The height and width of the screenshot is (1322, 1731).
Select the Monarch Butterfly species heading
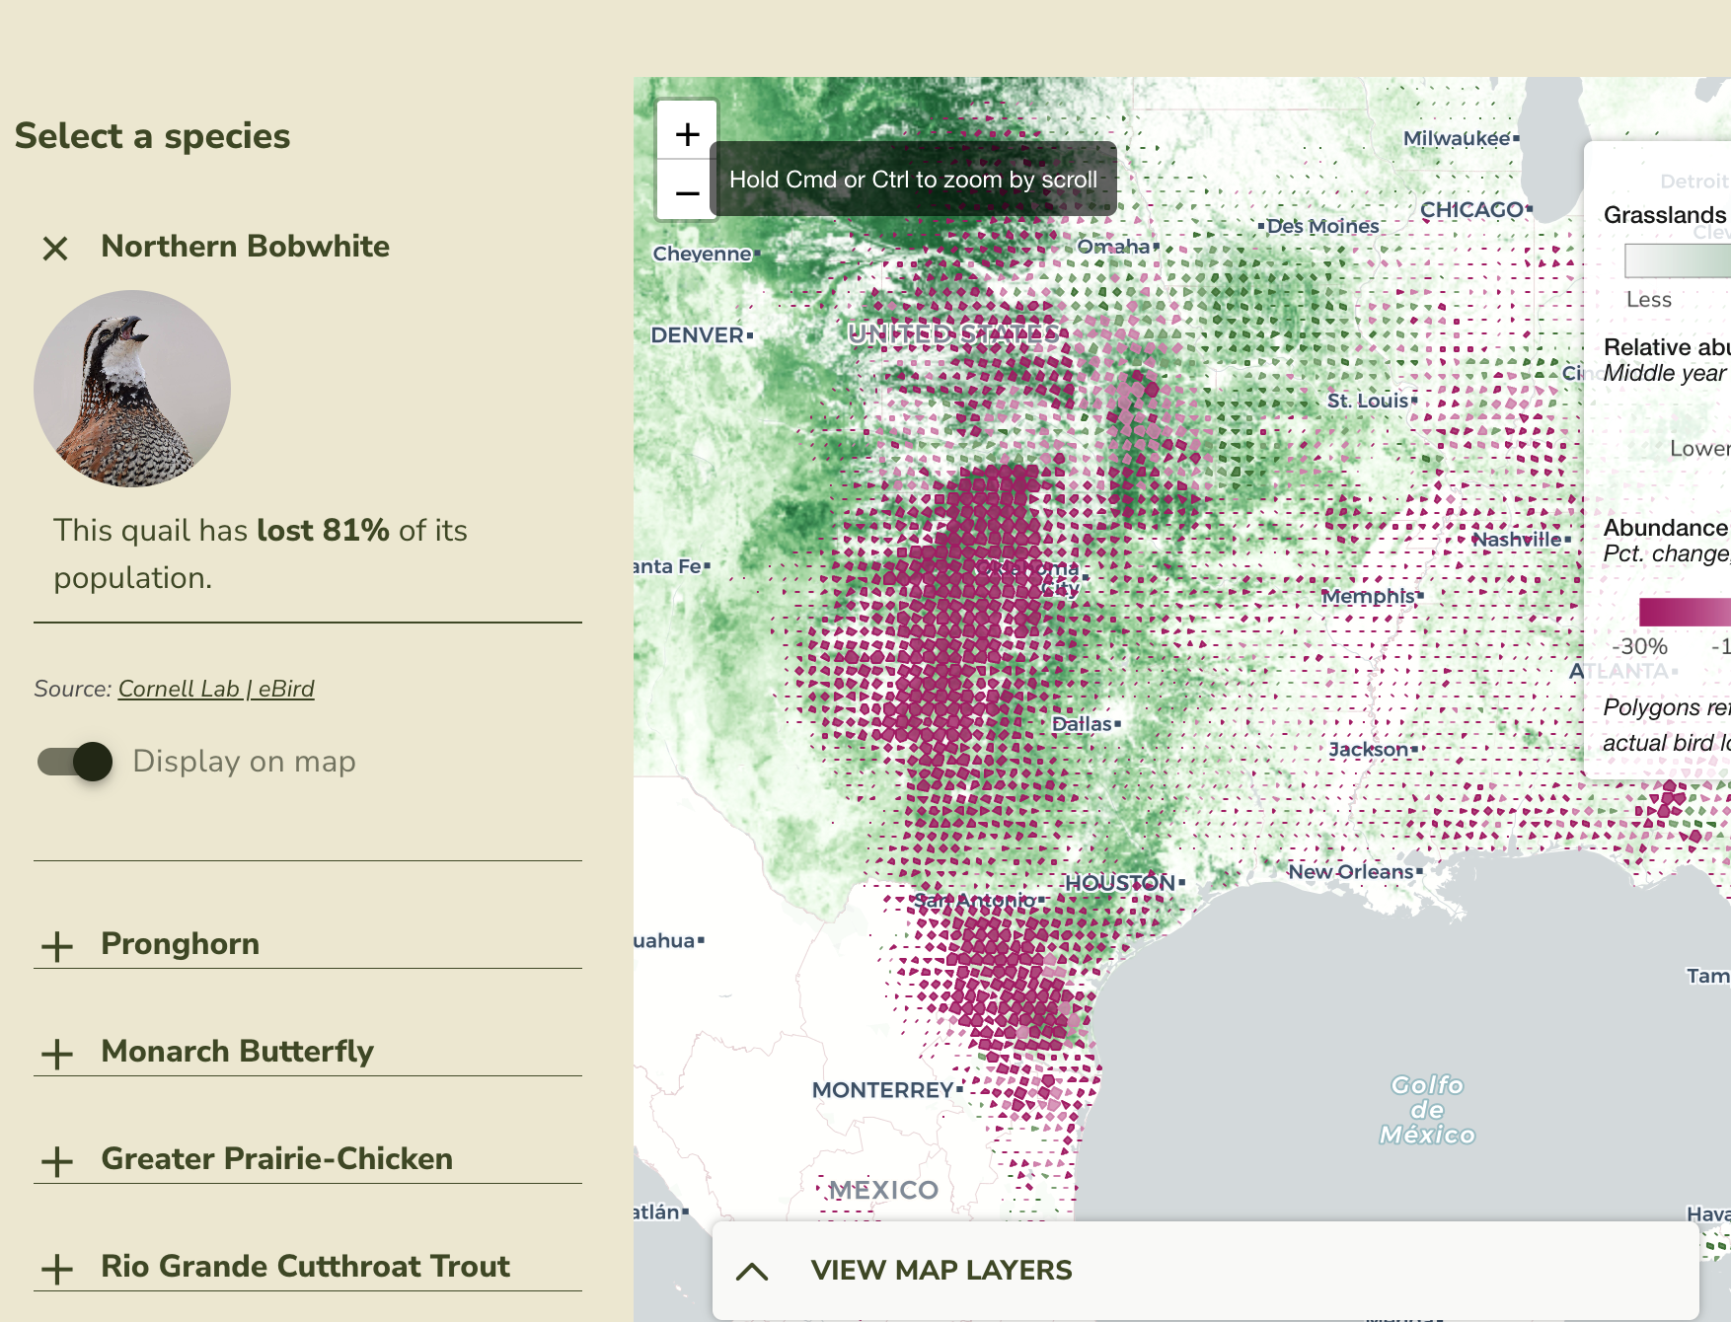click(237, 1051)
